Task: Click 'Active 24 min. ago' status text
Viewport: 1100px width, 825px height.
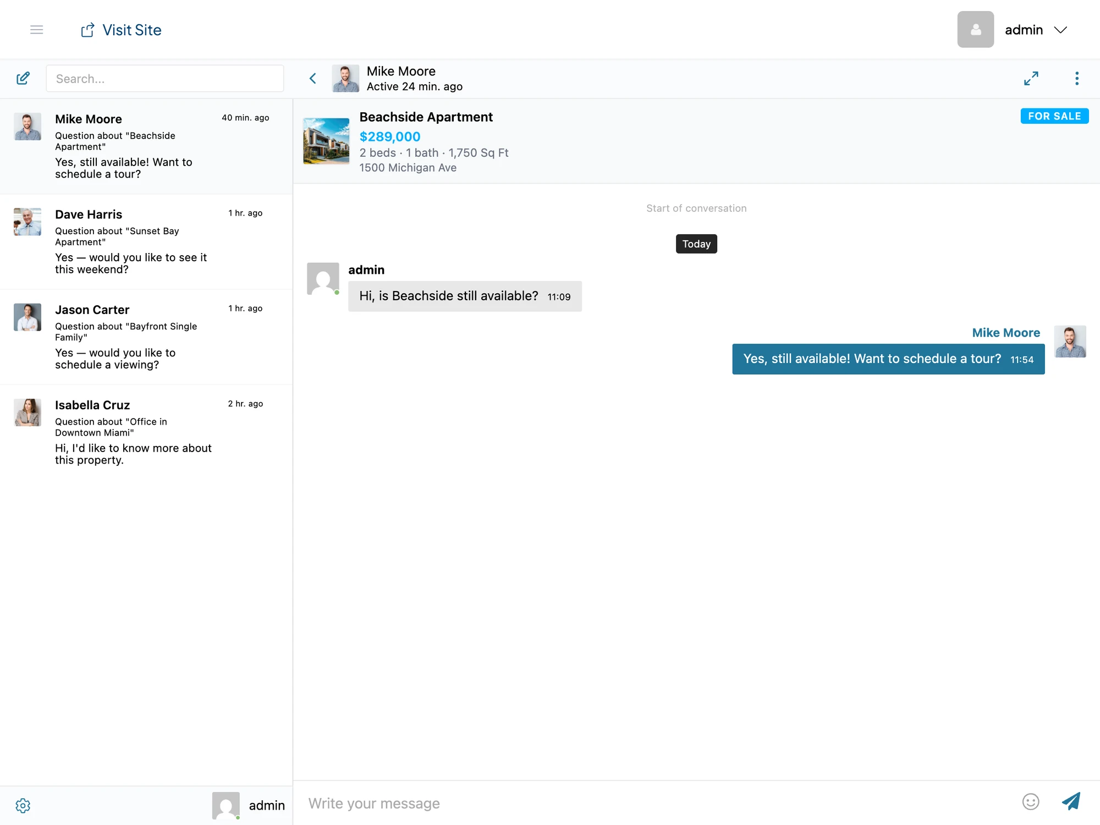Action: coord(415,87)
